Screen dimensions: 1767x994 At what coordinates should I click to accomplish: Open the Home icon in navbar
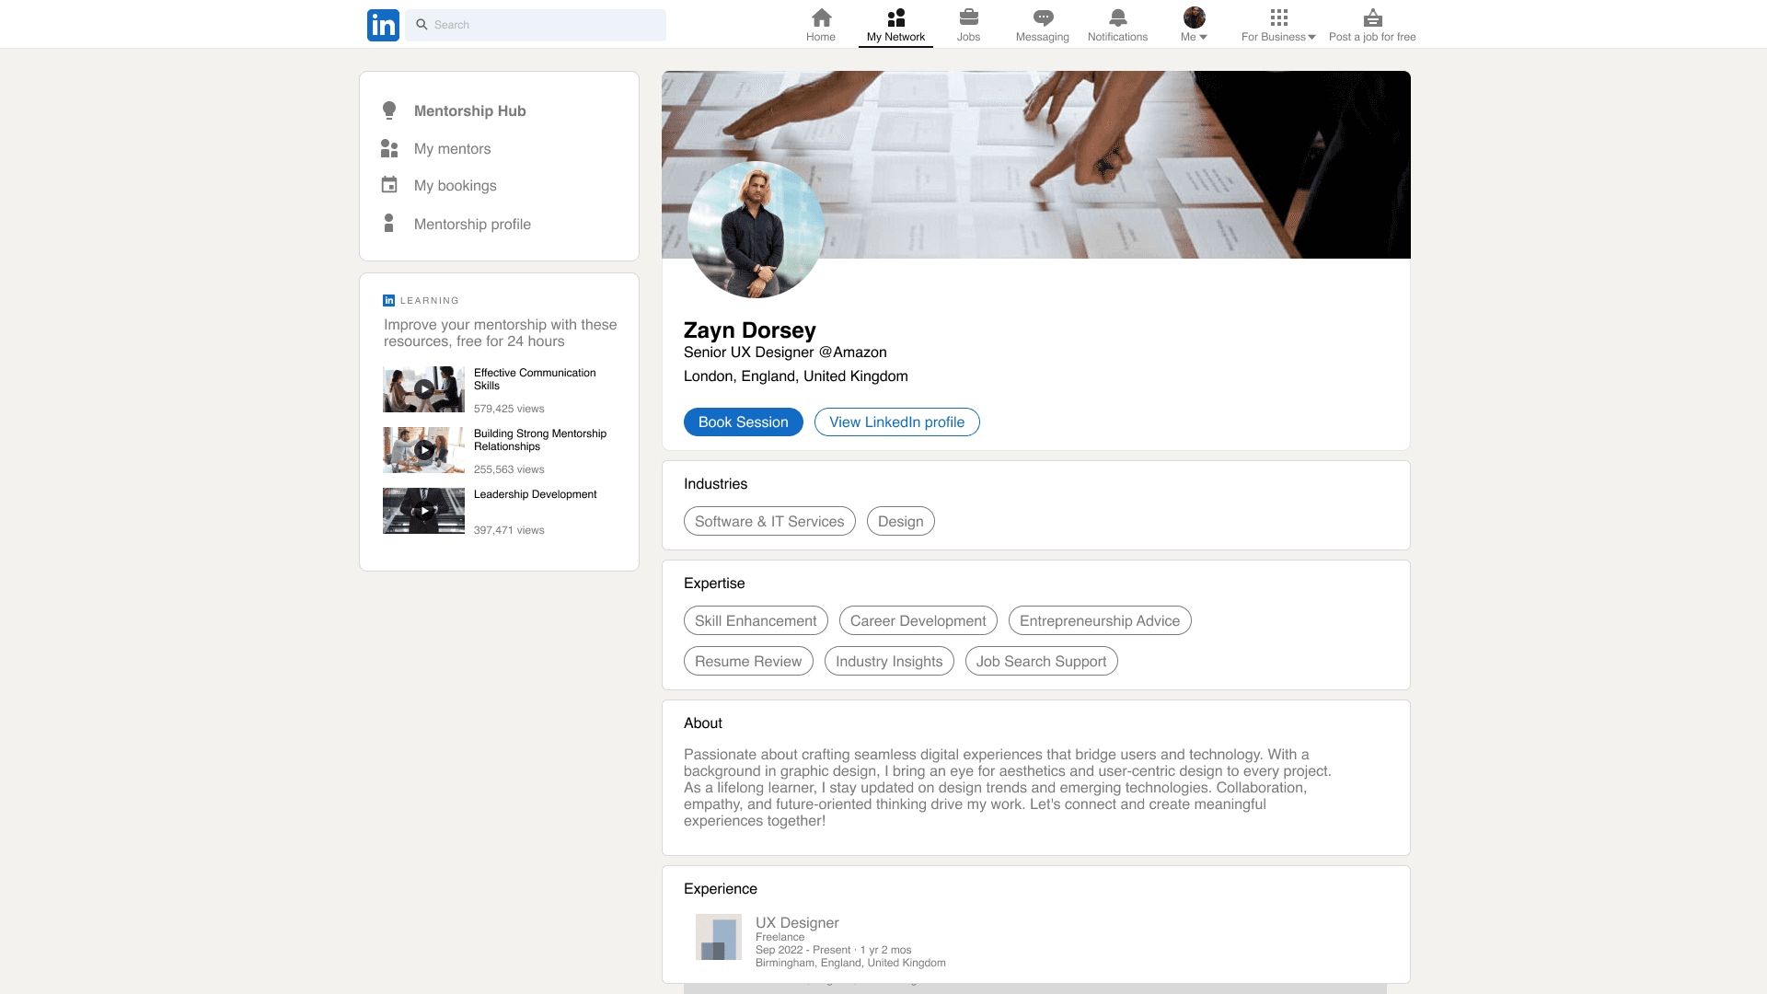click(821, 17)
